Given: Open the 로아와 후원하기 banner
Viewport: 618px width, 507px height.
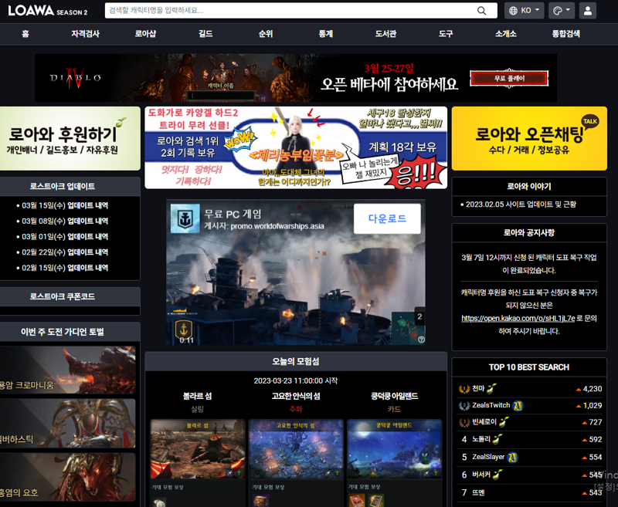Looking at the screenshot, I should click(x=70, y=139).
